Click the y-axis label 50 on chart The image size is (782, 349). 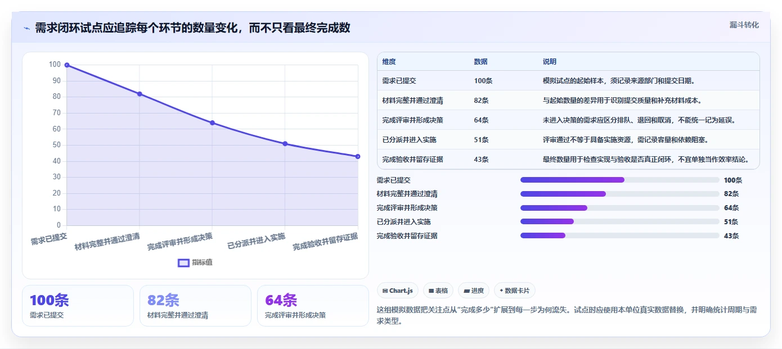tap(56, 145)
